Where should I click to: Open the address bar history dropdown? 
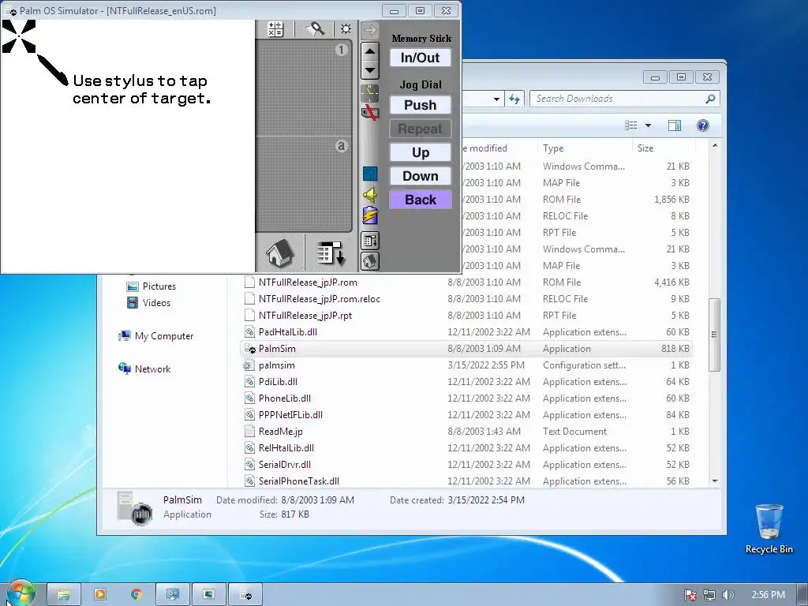496,99
